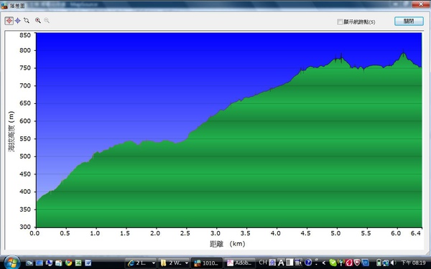Click the 關閉 button
Viewport: 431px width, 269px height.
pyautogui.click(x=409, y=21)
